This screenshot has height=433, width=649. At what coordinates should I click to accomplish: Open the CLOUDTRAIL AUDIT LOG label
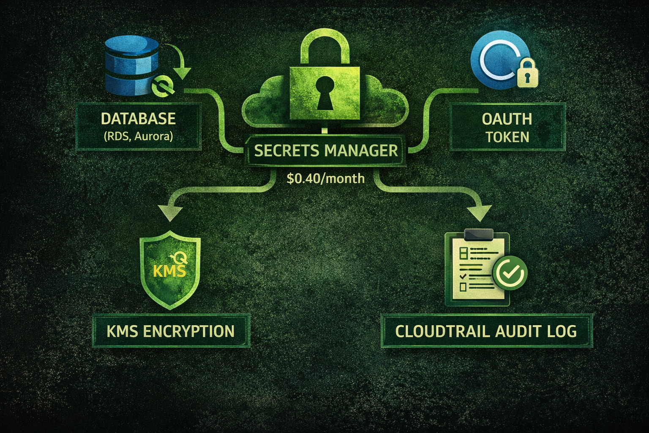tap(486, 331)
